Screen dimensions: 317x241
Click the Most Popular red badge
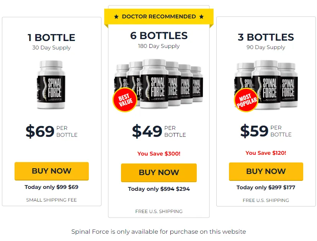[x=246, y=100]
